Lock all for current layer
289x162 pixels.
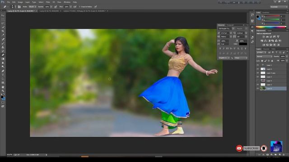tap(272, 61)
